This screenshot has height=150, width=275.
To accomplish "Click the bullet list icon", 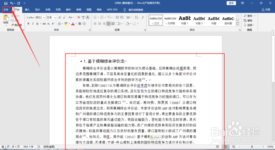I will click(x=95, y=17).
